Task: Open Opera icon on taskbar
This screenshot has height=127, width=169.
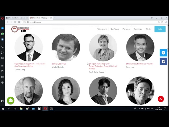Action: (x=45, y=109)
